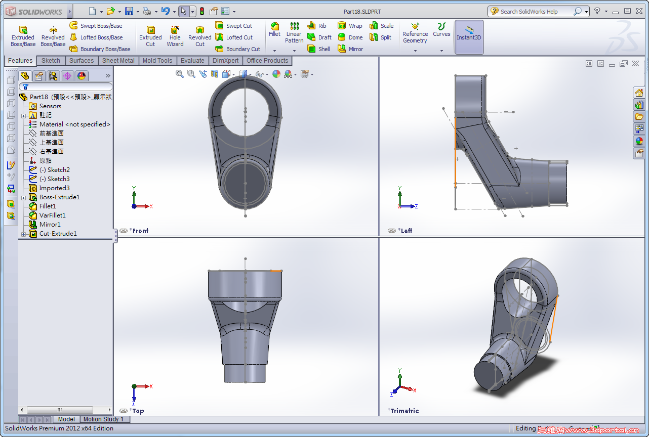Choose the Wrap feature
The width and height of the screenshot is (649, 437).
point(350,26)
